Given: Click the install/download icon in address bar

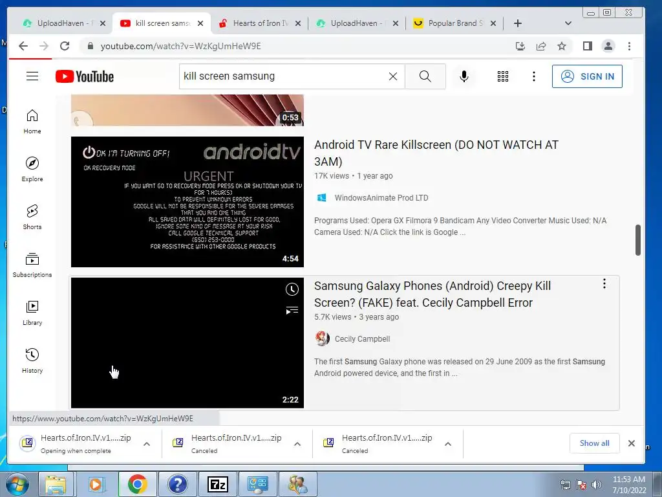Looking at the screenshot, I should coord(520,46).
